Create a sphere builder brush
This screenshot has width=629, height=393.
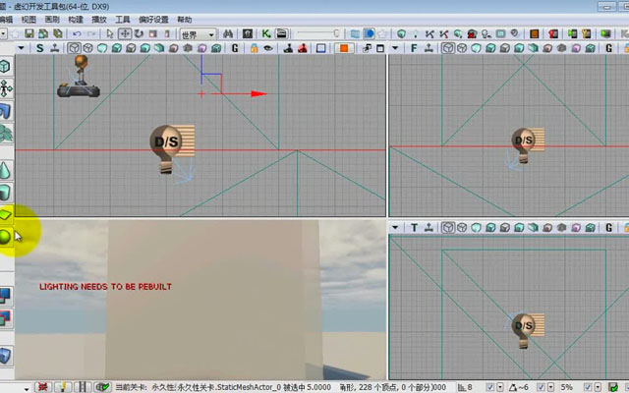pyautogui.click(x=5, y=237)
